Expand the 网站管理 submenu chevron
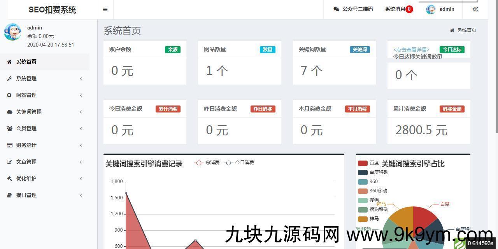Screen dimensions: 498x249 pyautogui.click(x=81, y=95)
